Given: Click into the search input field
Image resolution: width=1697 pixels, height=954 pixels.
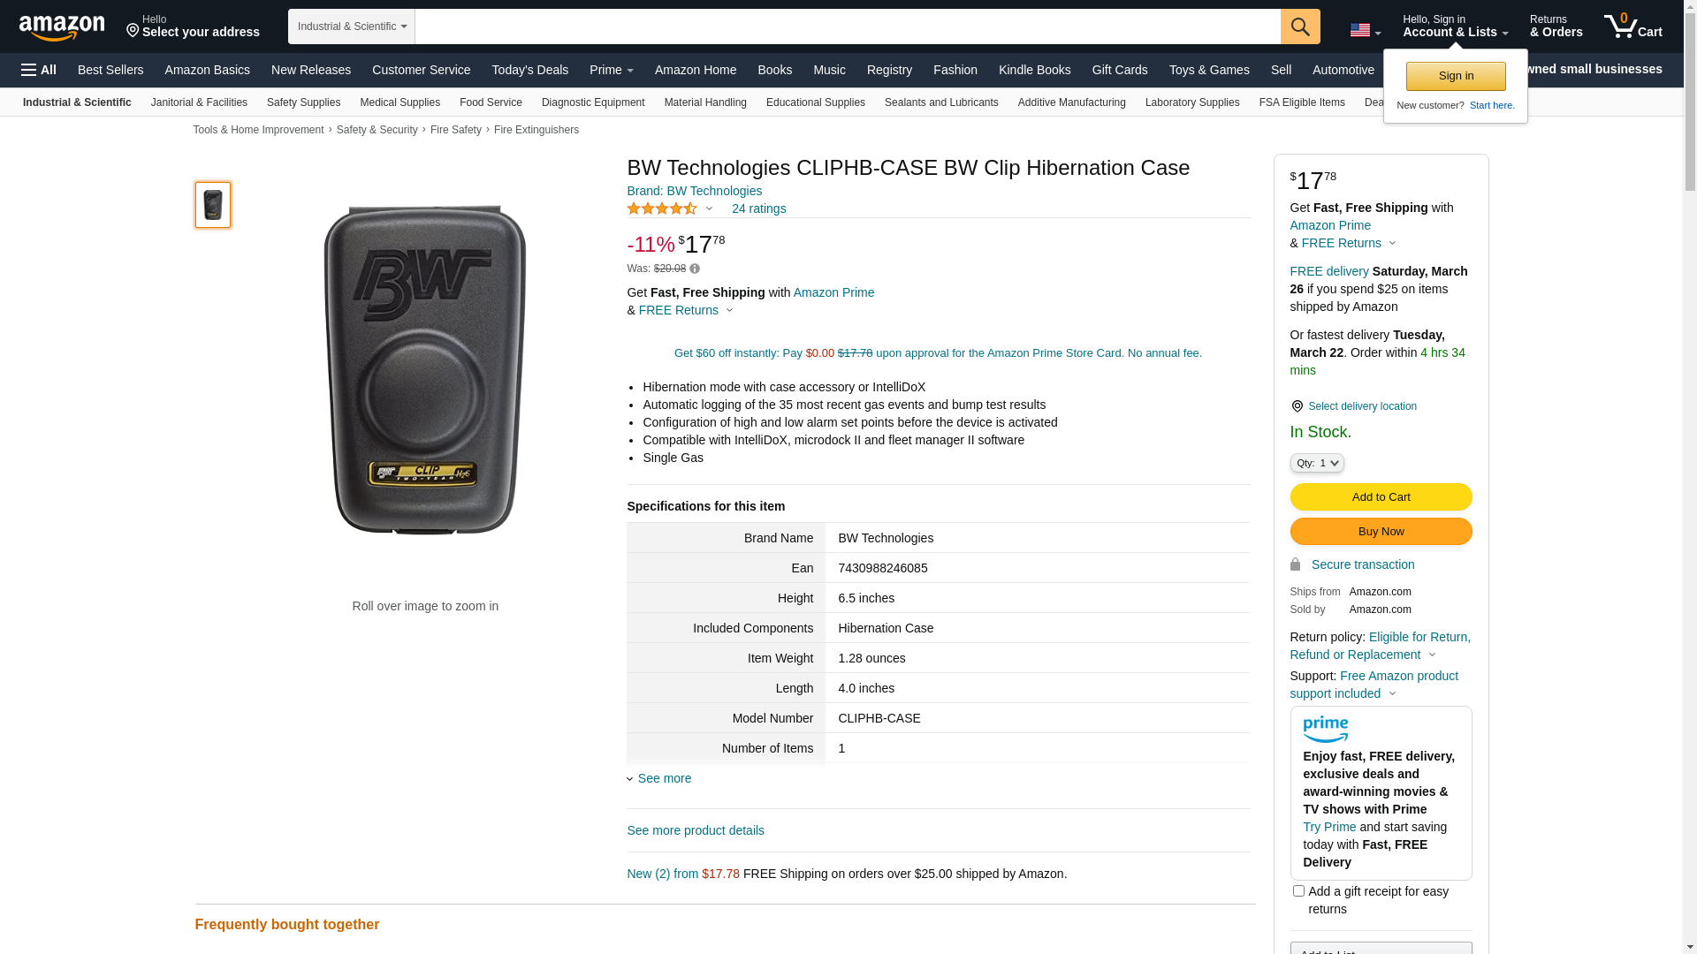Looking at the screenshot, I should tap(848, 26).
